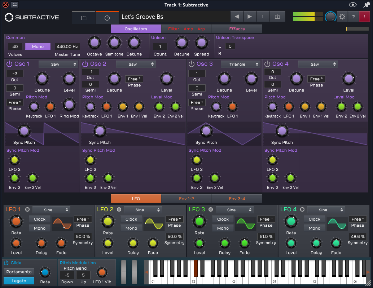Open the preset browser folder icon
373x288 pixels.
(84, 18)
